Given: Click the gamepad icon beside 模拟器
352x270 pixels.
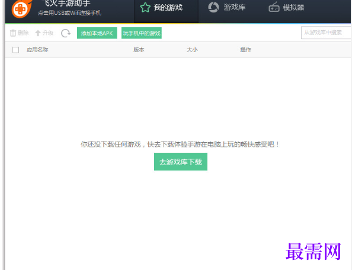Looking at the screenshot, I should [x=274, y=7].
